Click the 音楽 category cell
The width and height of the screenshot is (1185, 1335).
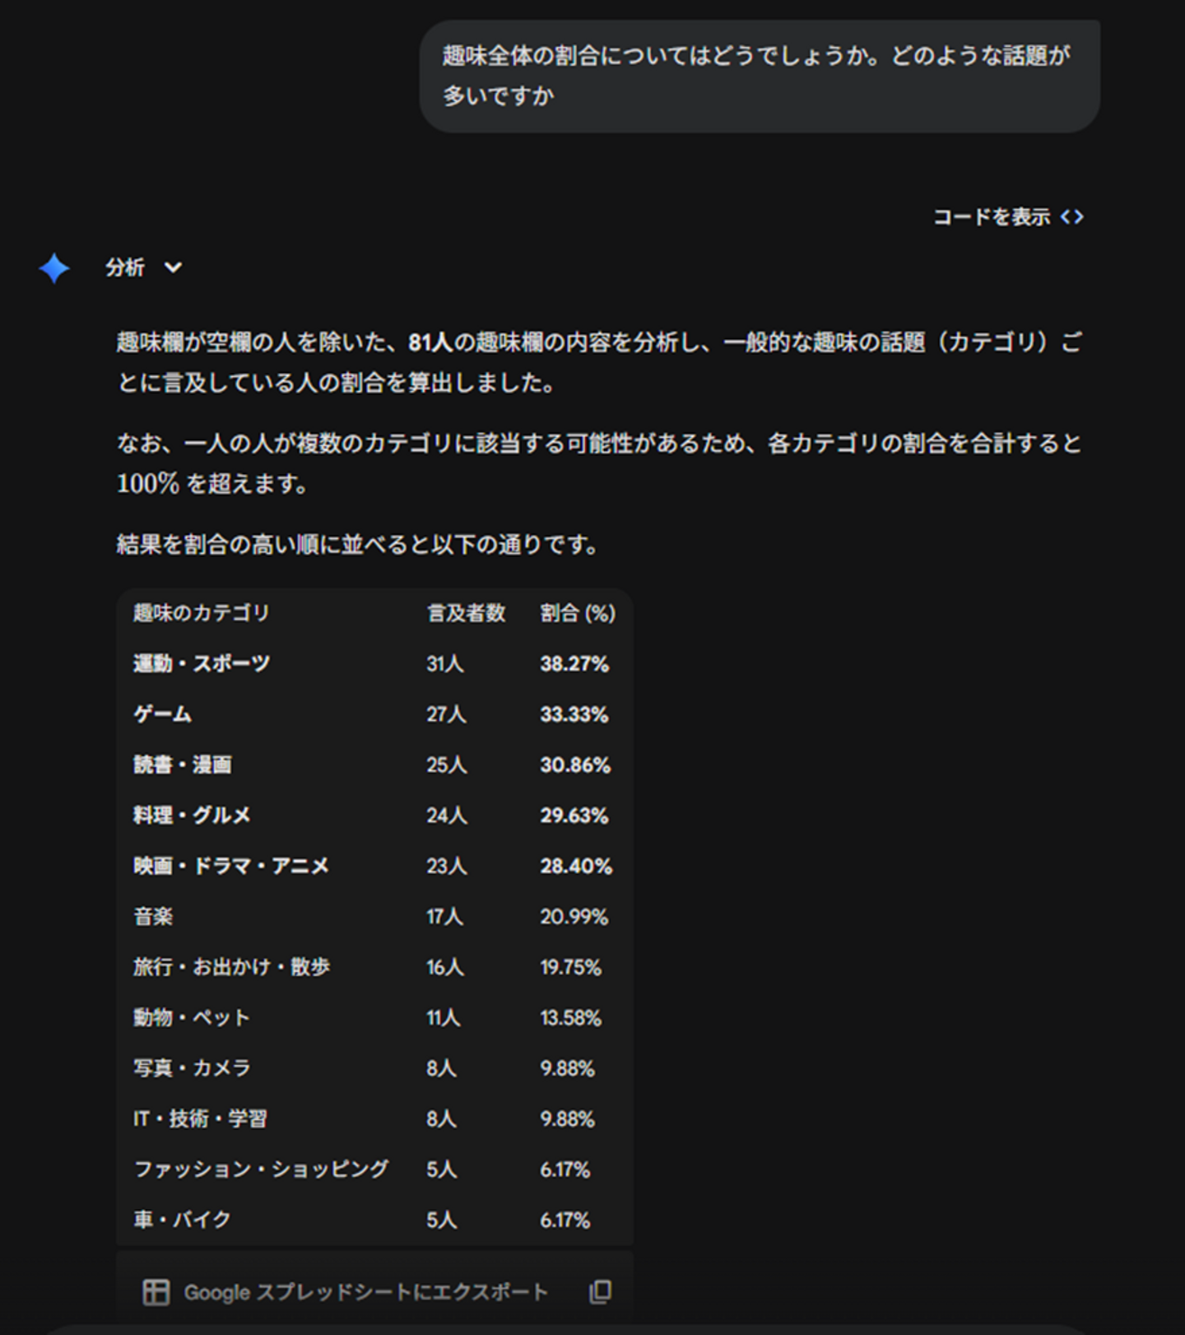click(154, 917)
